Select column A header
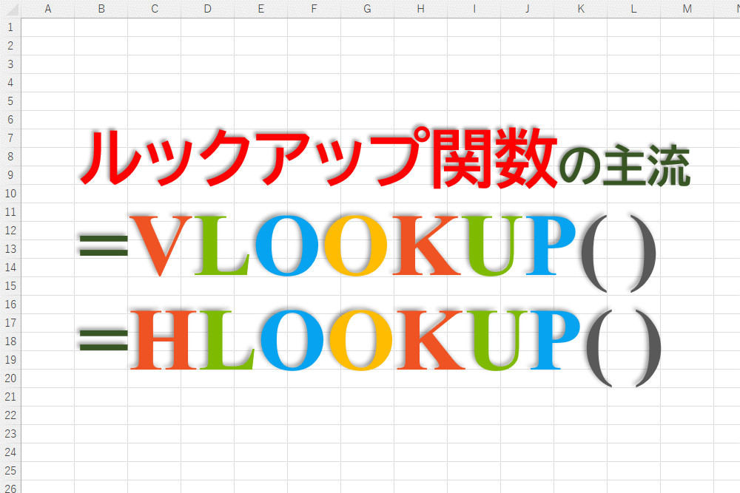The image size is (740, 493). coord(47,9)
